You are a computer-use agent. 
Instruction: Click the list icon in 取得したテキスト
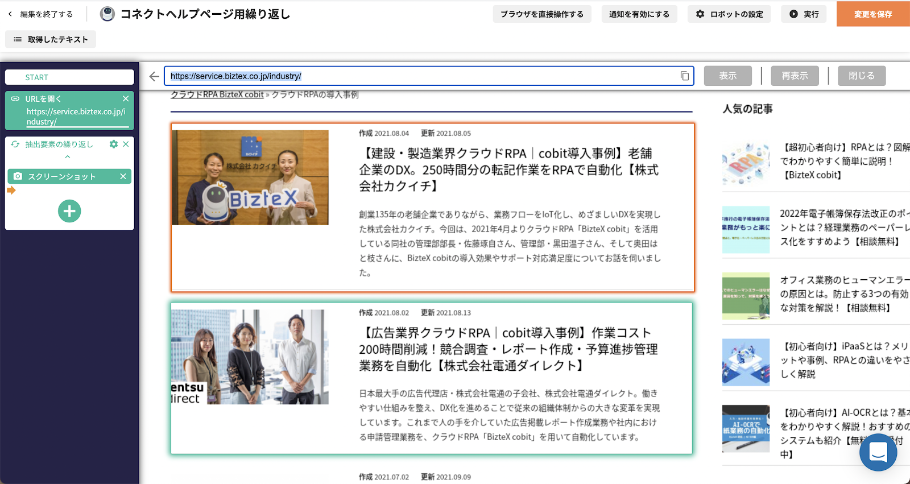click(x=18, y=39)
